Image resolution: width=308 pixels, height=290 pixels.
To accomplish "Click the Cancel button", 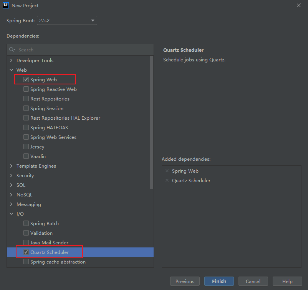I will 253,281.
